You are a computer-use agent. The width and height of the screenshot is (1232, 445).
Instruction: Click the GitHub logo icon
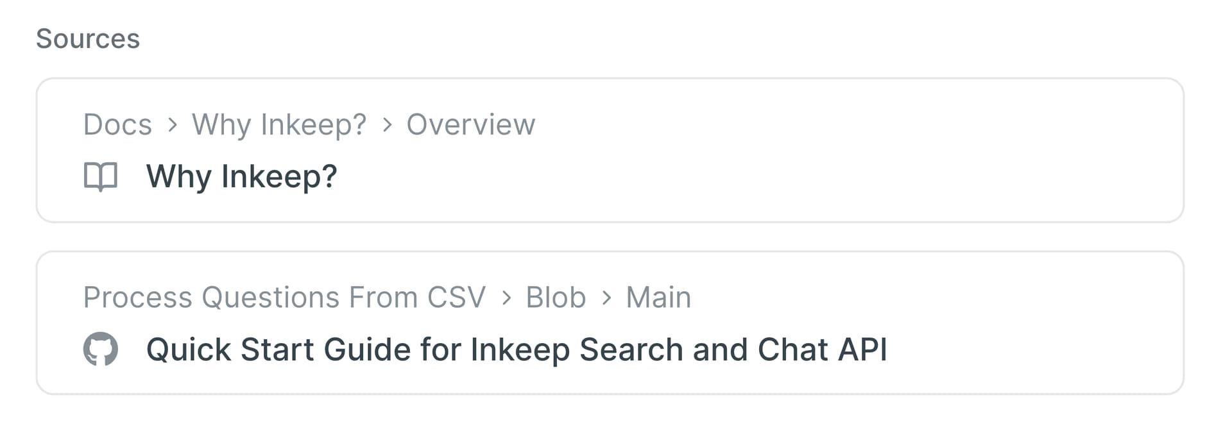click(x=101, y=349)
